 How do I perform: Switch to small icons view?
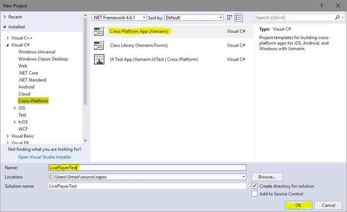230,18
